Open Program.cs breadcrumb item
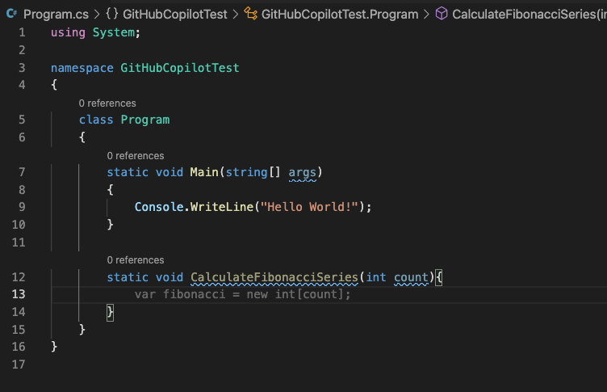The width and height of the screenshot is (607, 392). tap(56, 15)
